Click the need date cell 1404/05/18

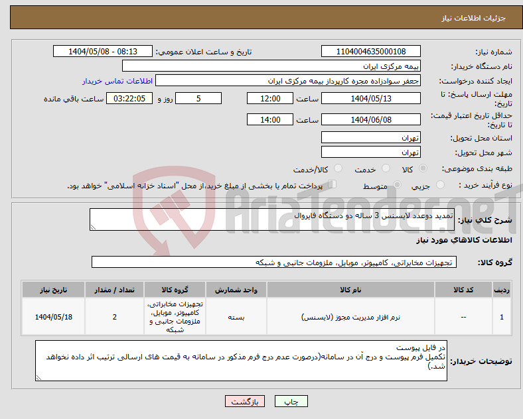(53, 316)
